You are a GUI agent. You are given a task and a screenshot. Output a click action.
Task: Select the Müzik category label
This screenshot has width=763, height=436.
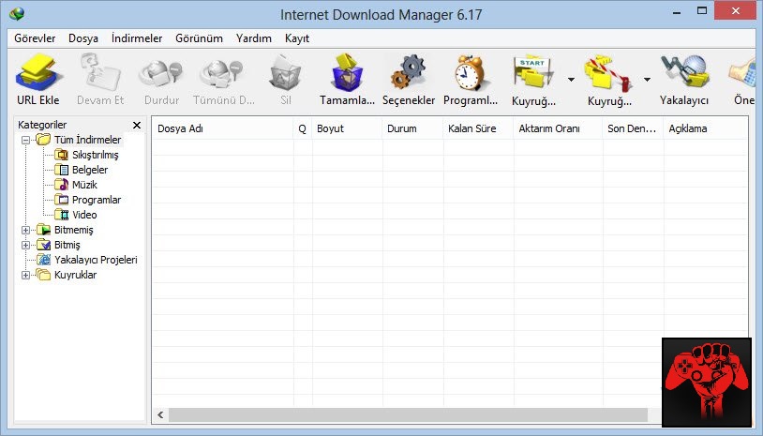84,185
